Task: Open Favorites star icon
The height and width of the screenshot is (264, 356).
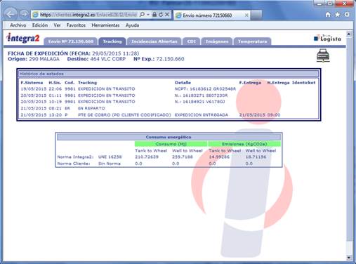Action: click(338, 15)
